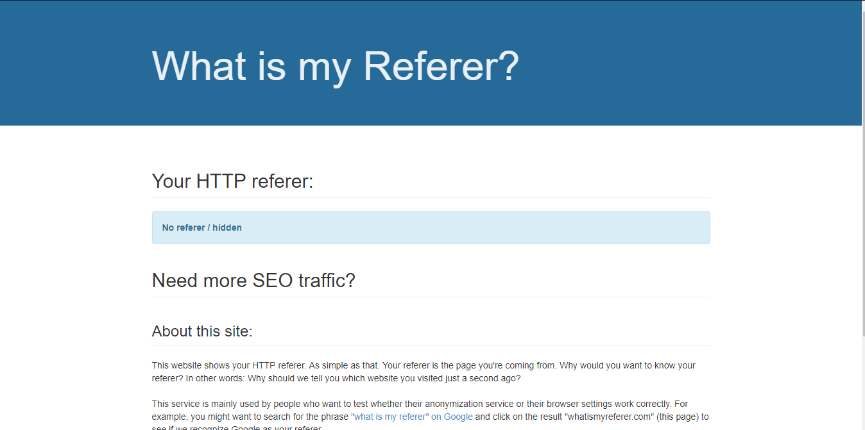Click the sentence "As simple as that."
This screenshot has height=430, width=865.
coord(343,365)
